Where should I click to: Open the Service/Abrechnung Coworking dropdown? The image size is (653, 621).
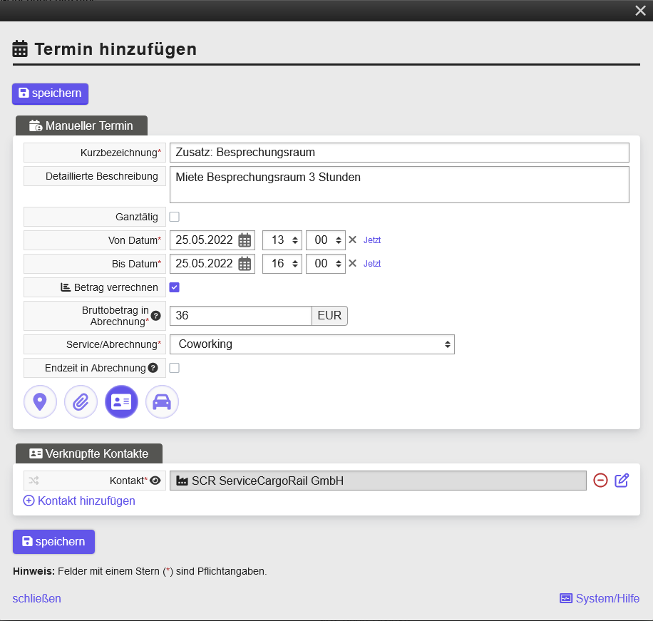pos(312,344)
